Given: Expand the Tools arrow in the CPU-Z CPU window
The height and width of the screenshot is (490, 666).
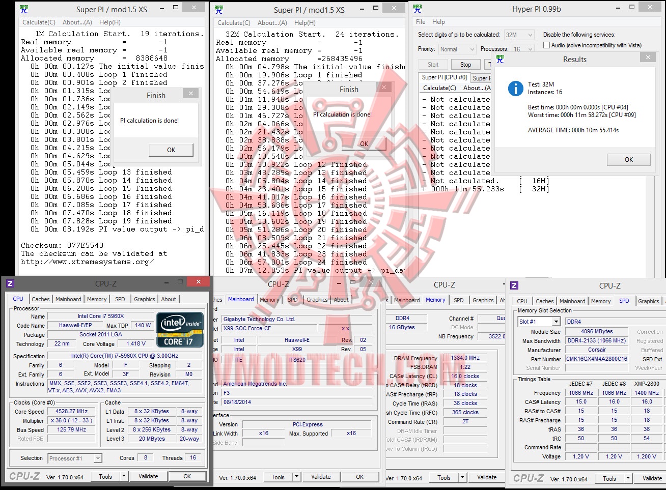Looking at the screenshot, I should (x=124, y=476).
